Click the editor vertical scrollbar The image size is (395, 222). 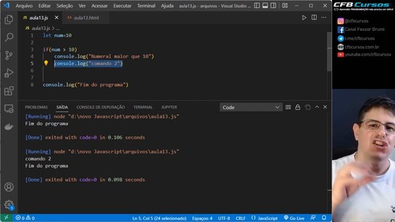[329, 52]
